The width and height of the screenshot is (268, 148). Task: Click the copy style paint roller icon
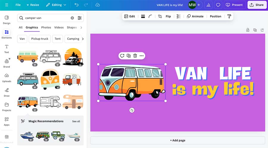229,16
